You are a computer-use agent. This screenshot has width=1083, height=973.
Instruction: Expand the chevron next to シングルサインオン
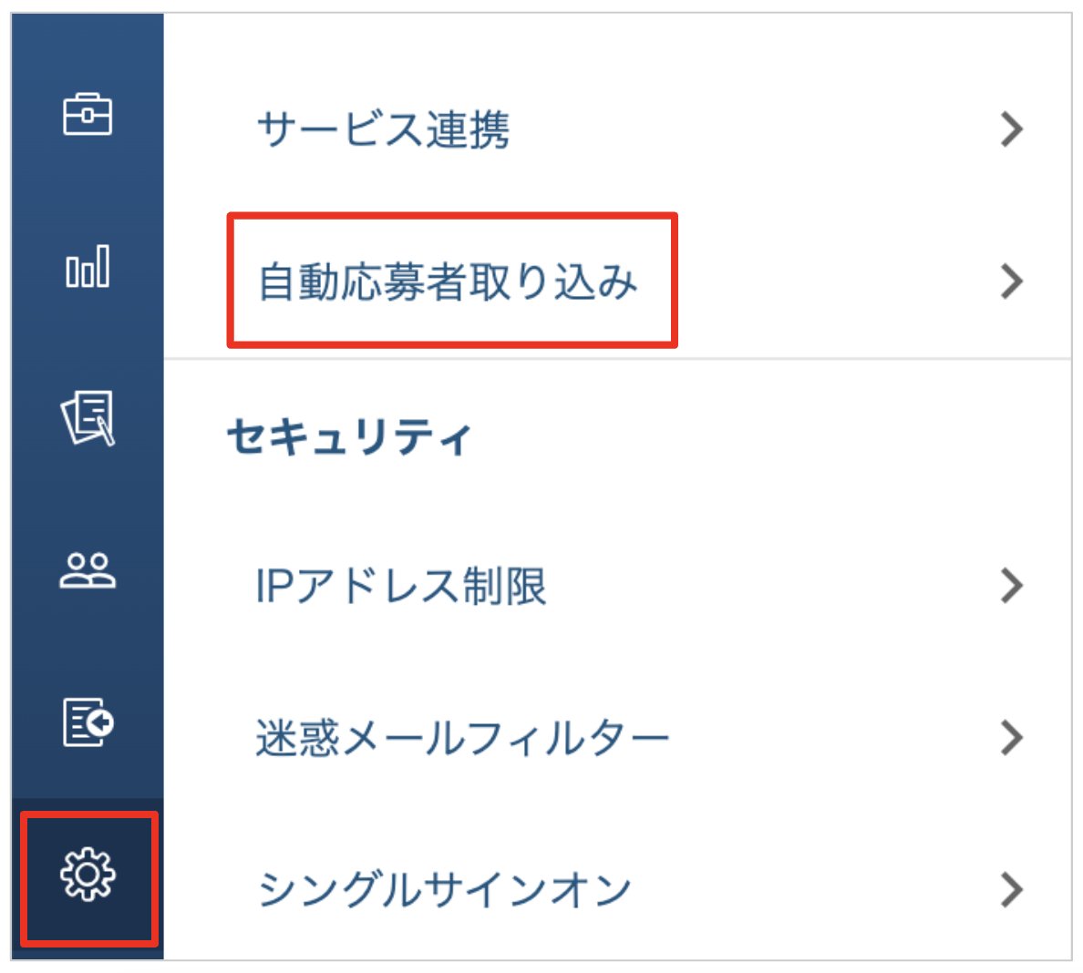[x=1011, y=889]
